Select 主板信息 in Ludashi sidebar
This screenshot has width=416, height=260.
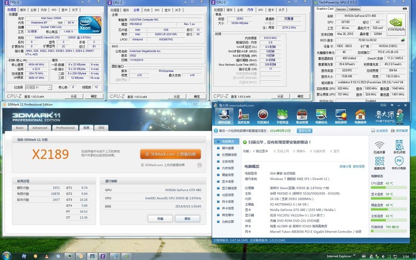[x=227, y=161]
